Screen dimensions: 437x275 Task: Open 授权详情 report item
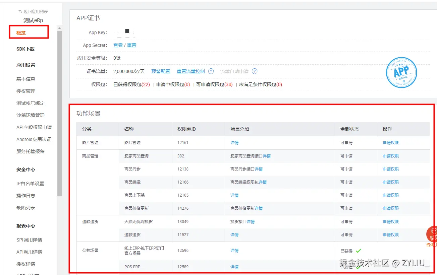point(26,264)
